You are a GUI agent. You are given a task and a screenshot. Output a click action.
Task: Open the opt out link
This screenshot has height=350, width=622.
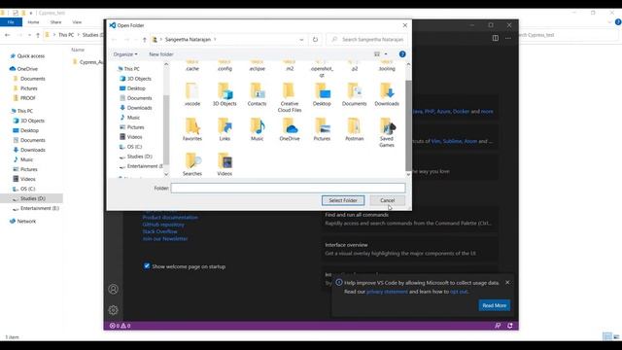pyautogui.click(x=459, y=292)
